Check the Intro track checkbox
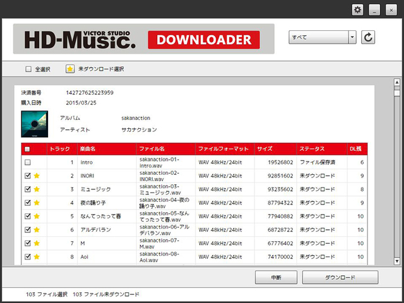This screenshot has width=404, height=303. 28,162
